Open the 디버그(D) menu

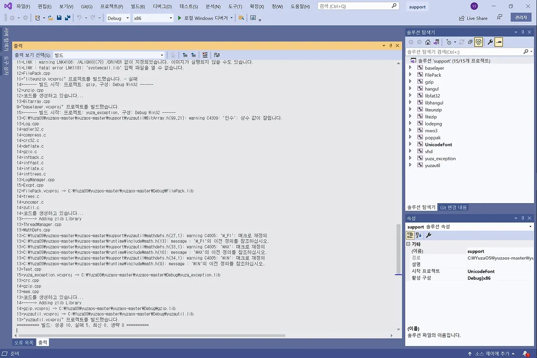tap(162, 6)
